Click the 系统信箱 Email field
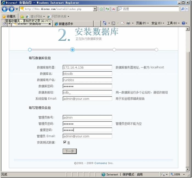 tap(87, 98)
